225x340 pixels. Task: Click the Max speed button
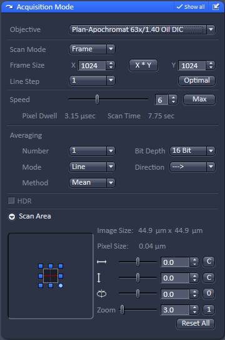click(x=199, y=100)
